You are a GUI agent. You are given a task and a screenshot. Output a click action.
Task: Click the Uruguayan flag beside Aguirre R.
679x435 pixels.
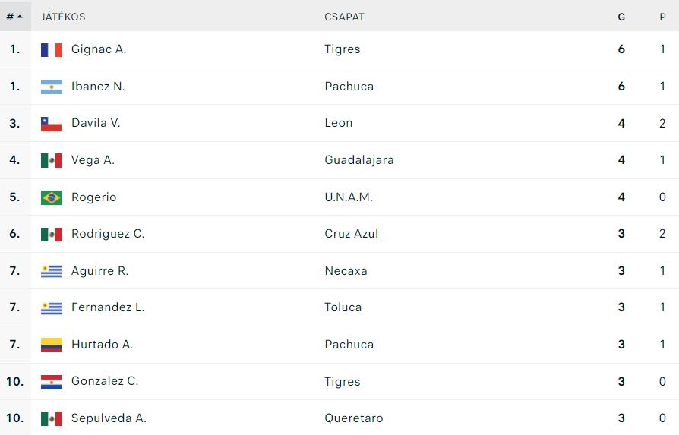pos(52,271)
